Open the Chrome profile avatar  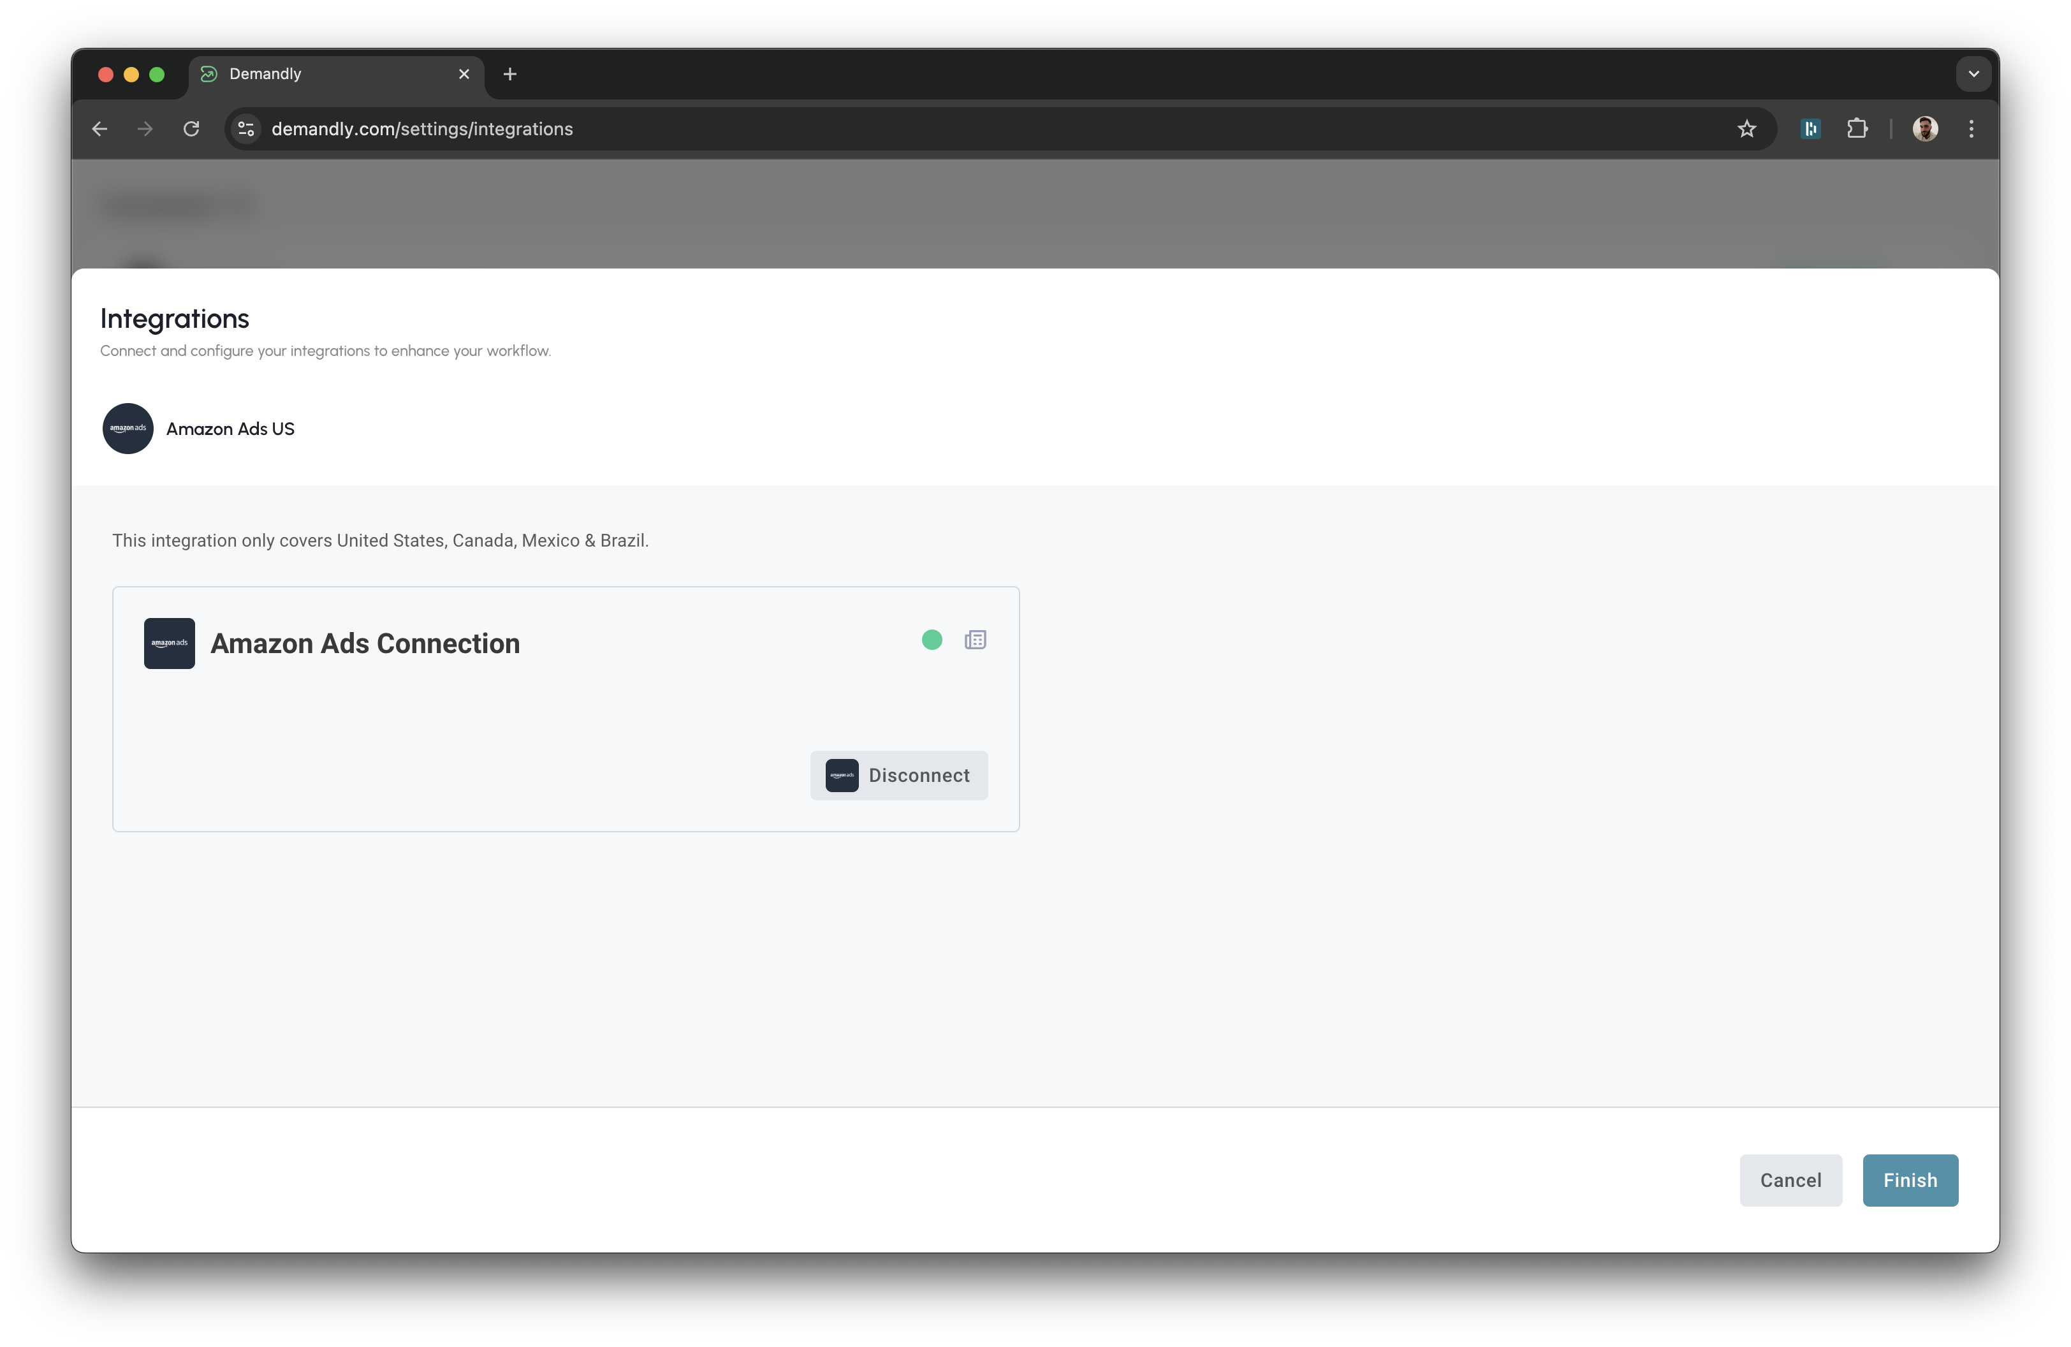click(x=1926, y=128)
